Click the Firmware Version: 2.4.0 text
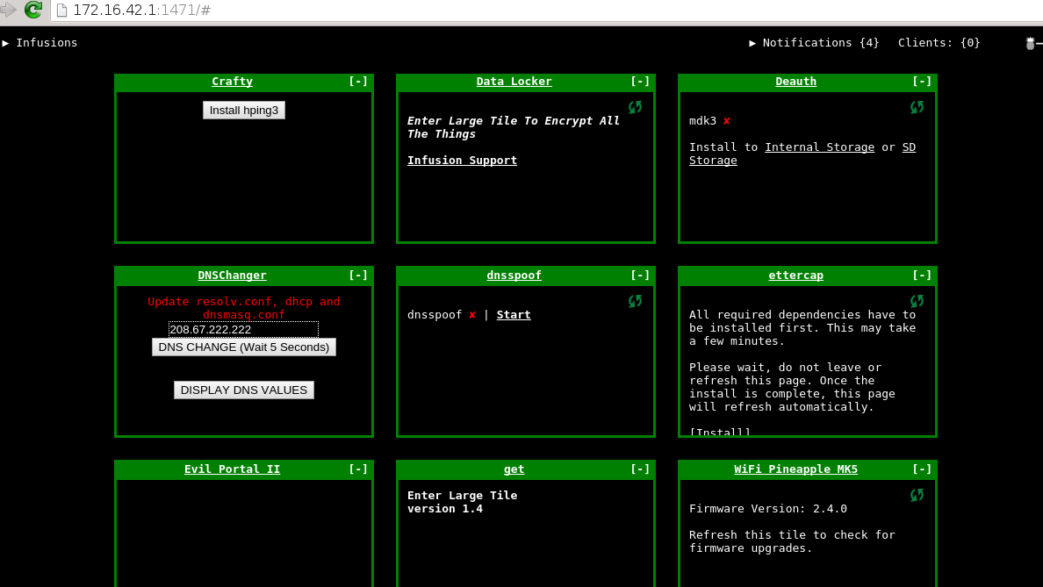 pos(768,509)
